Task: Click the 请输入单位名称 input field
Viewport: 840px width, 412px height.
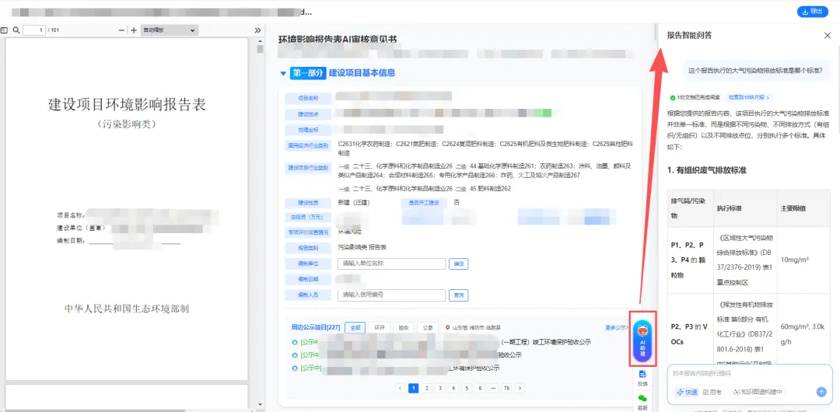Action: pyautogui.click(x=391, y=264)
